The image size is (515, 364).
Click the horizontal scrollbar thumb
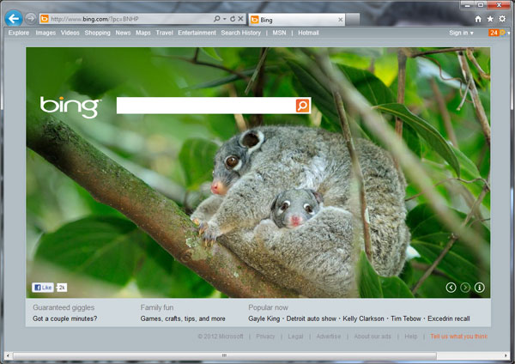click(x=225, y=355)
